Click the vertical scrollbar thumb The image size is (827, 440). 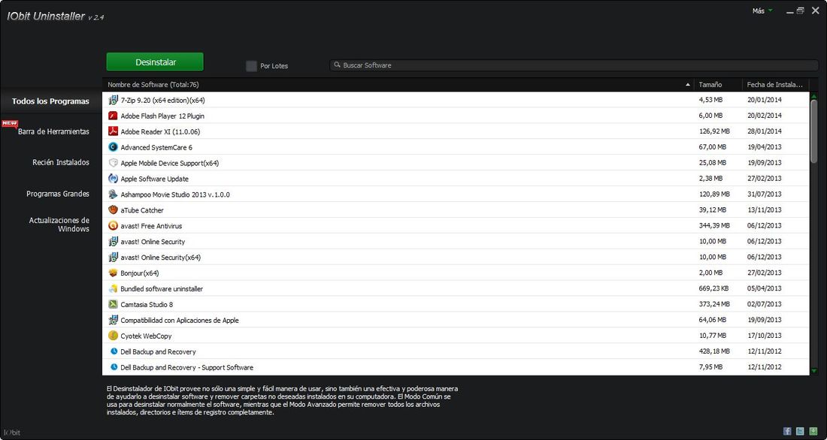coord(813,131)
